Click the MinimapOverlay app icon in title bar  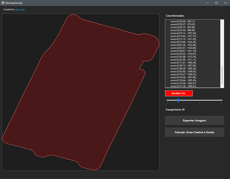(3, 3)
